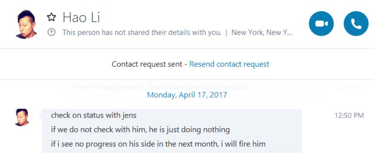Start a video call with Hao Li
The height and width of the screenshot is (157, 376).
point(321,23)
